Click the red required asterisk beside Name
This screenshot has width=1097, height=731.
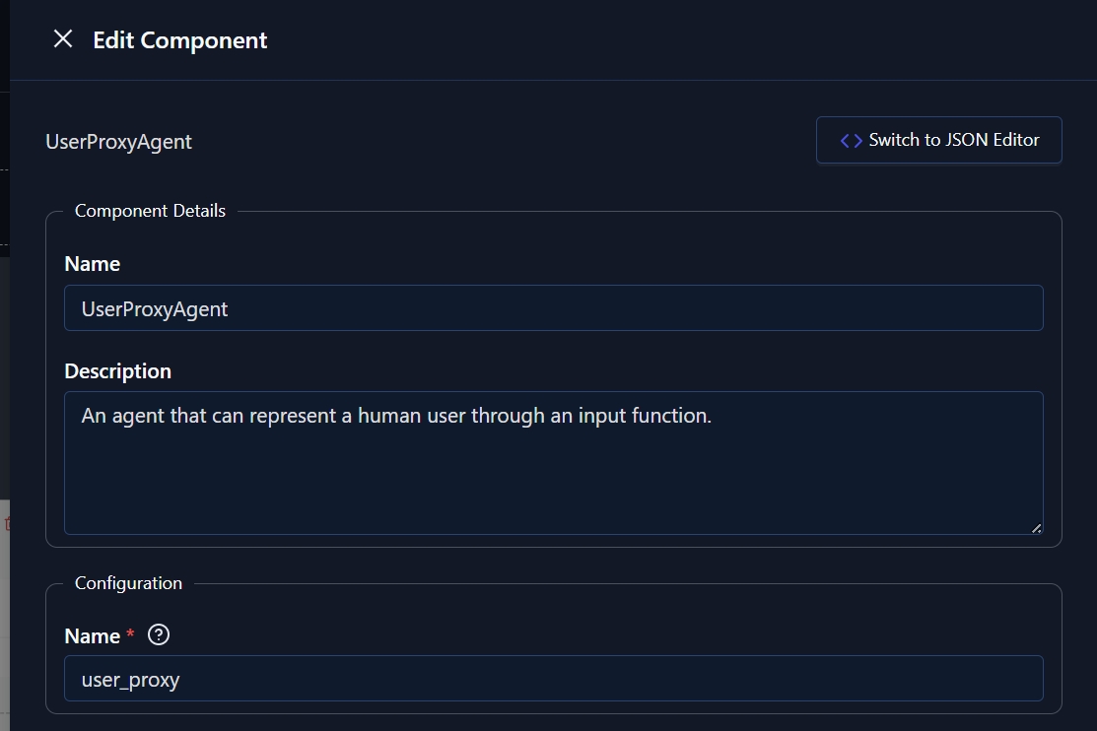tap(130, 633)
